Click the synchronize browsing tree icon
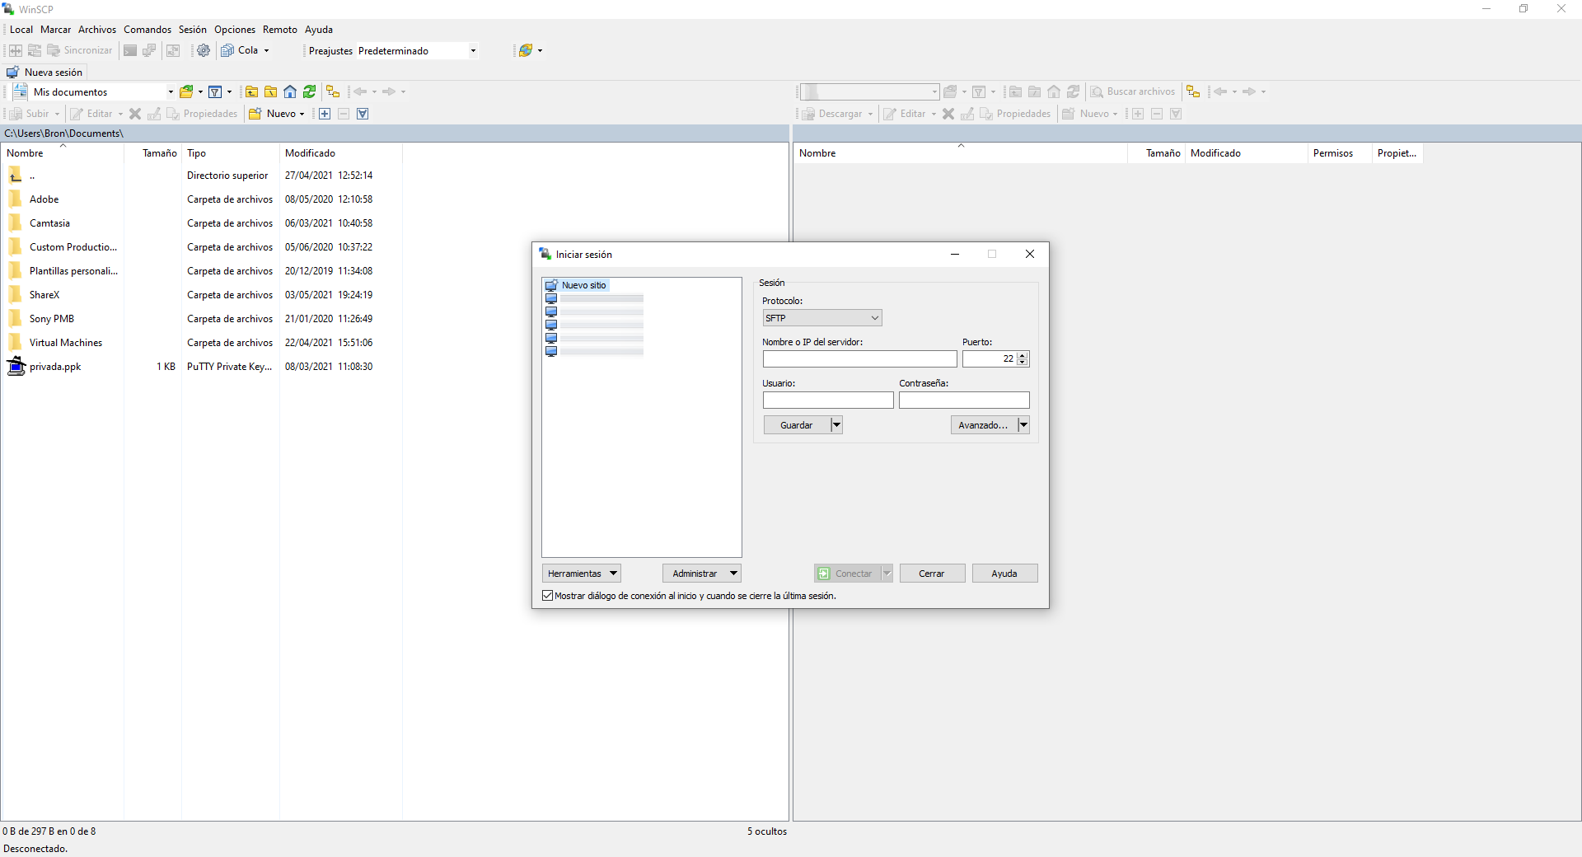 (333, 92)
